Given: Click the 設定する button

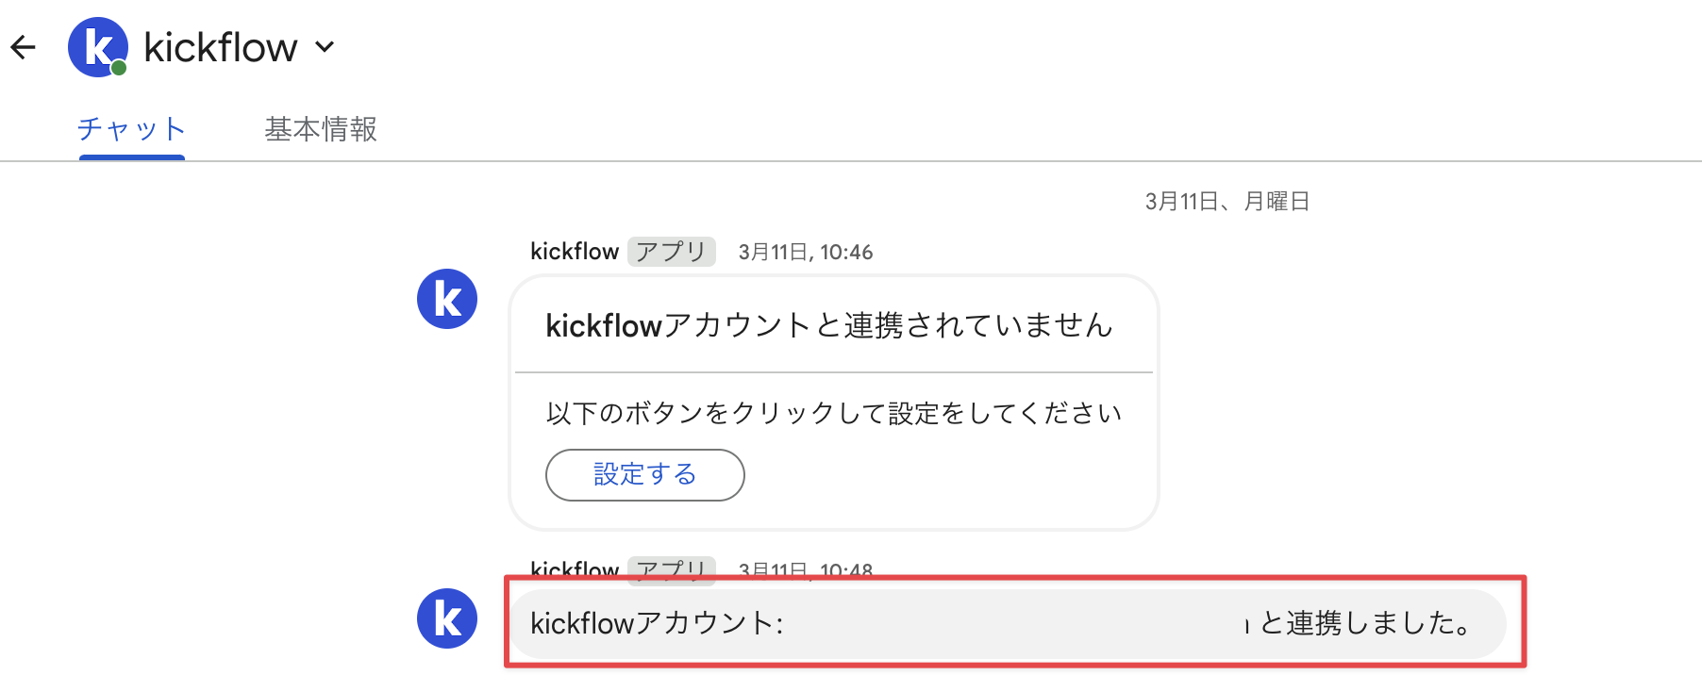Looking at the screenshot, I should [645, 474].
